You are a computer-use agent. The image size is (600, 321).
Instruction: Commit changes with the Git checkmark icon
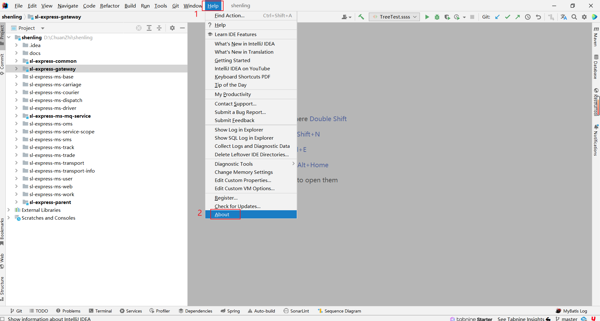(x=507, y=17)
